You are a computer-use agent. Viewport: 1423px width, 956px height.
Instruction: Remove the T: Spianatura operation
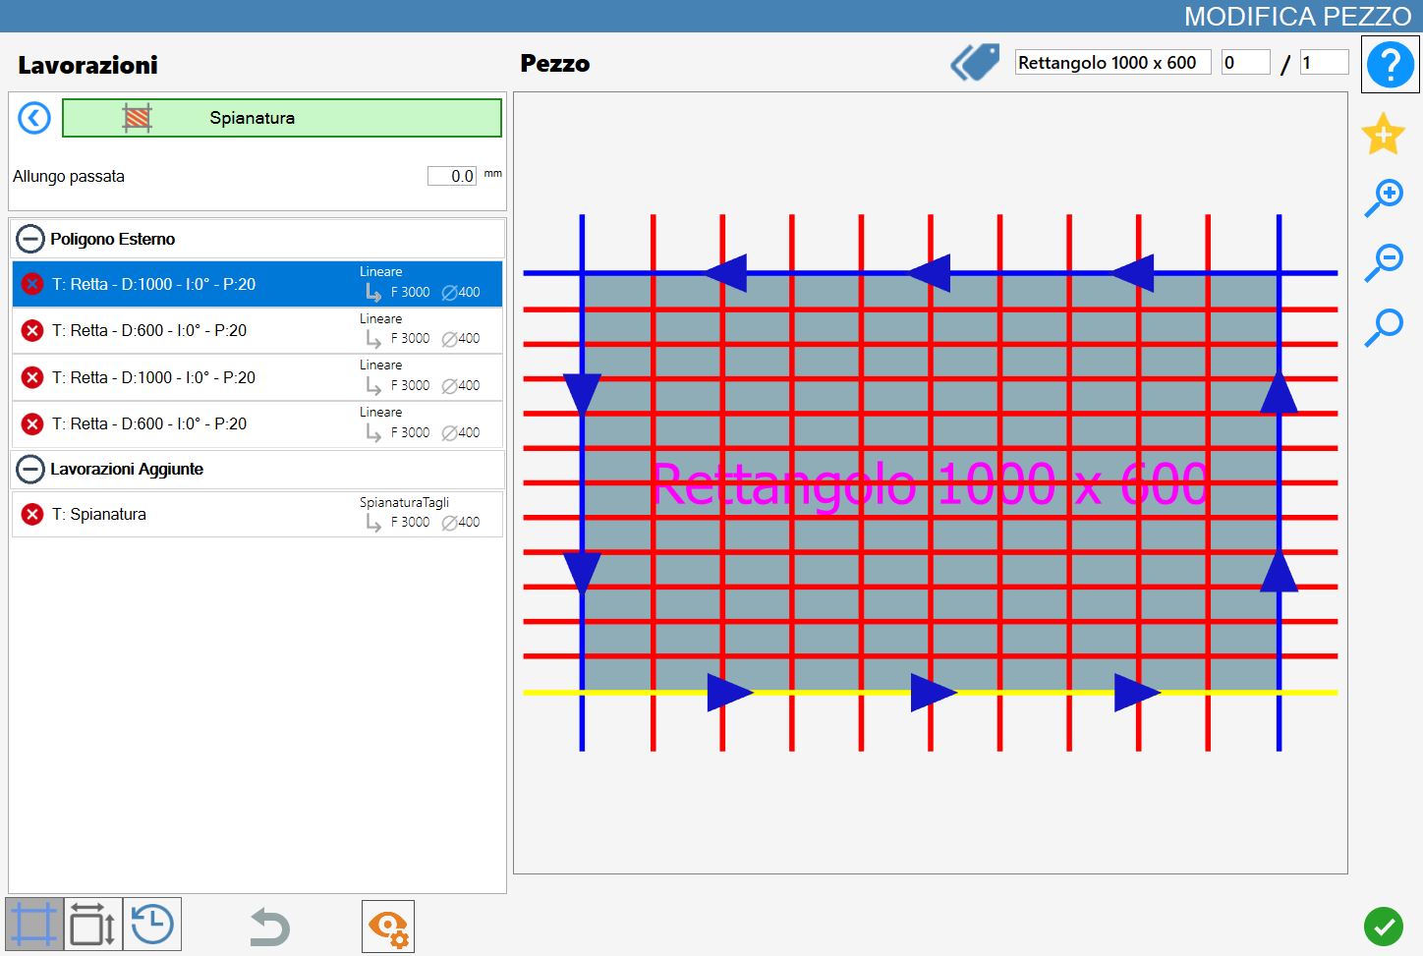pos(32,514)
